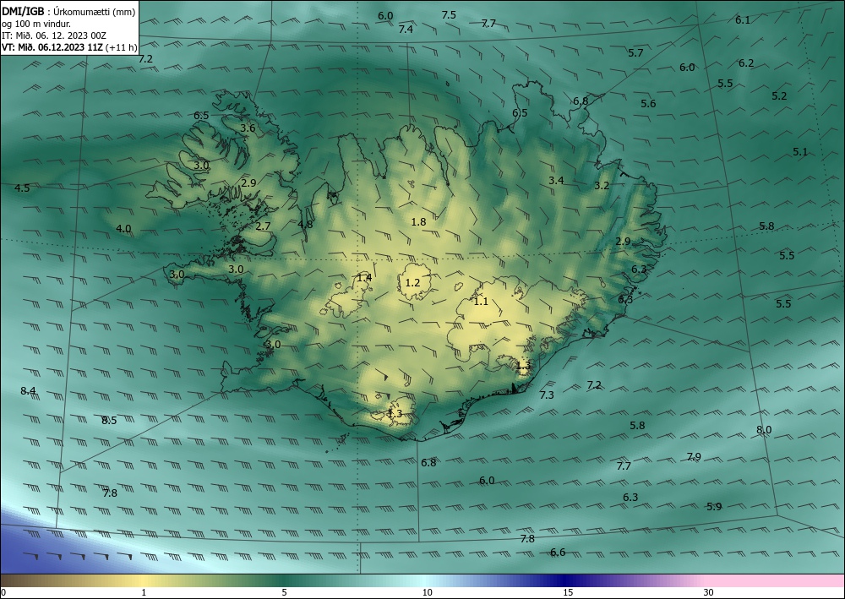Click the 'og 100 m vindur.' caption line
Screen dimensions: 845x599
click(36, 24)
